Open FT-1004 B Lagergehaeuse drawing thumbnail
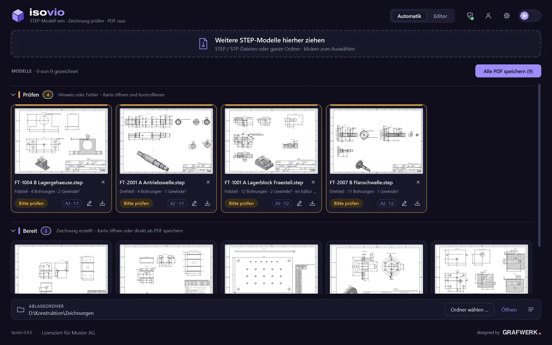The height and width of the screenshot is (345, 552). 61,141
